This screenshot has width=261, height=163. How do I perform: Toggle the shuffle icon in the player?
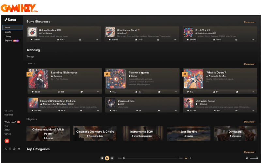coord(191,158)
